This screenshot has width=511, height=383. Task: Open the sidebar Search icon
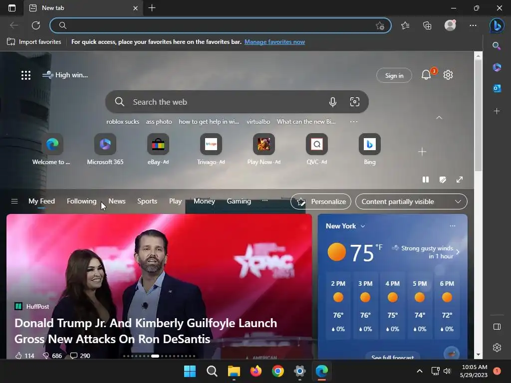tap(497, 46)
